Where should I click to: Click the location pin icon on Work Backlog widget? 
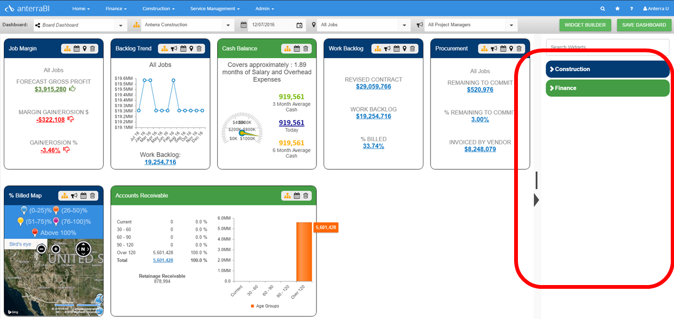[405, 48]
